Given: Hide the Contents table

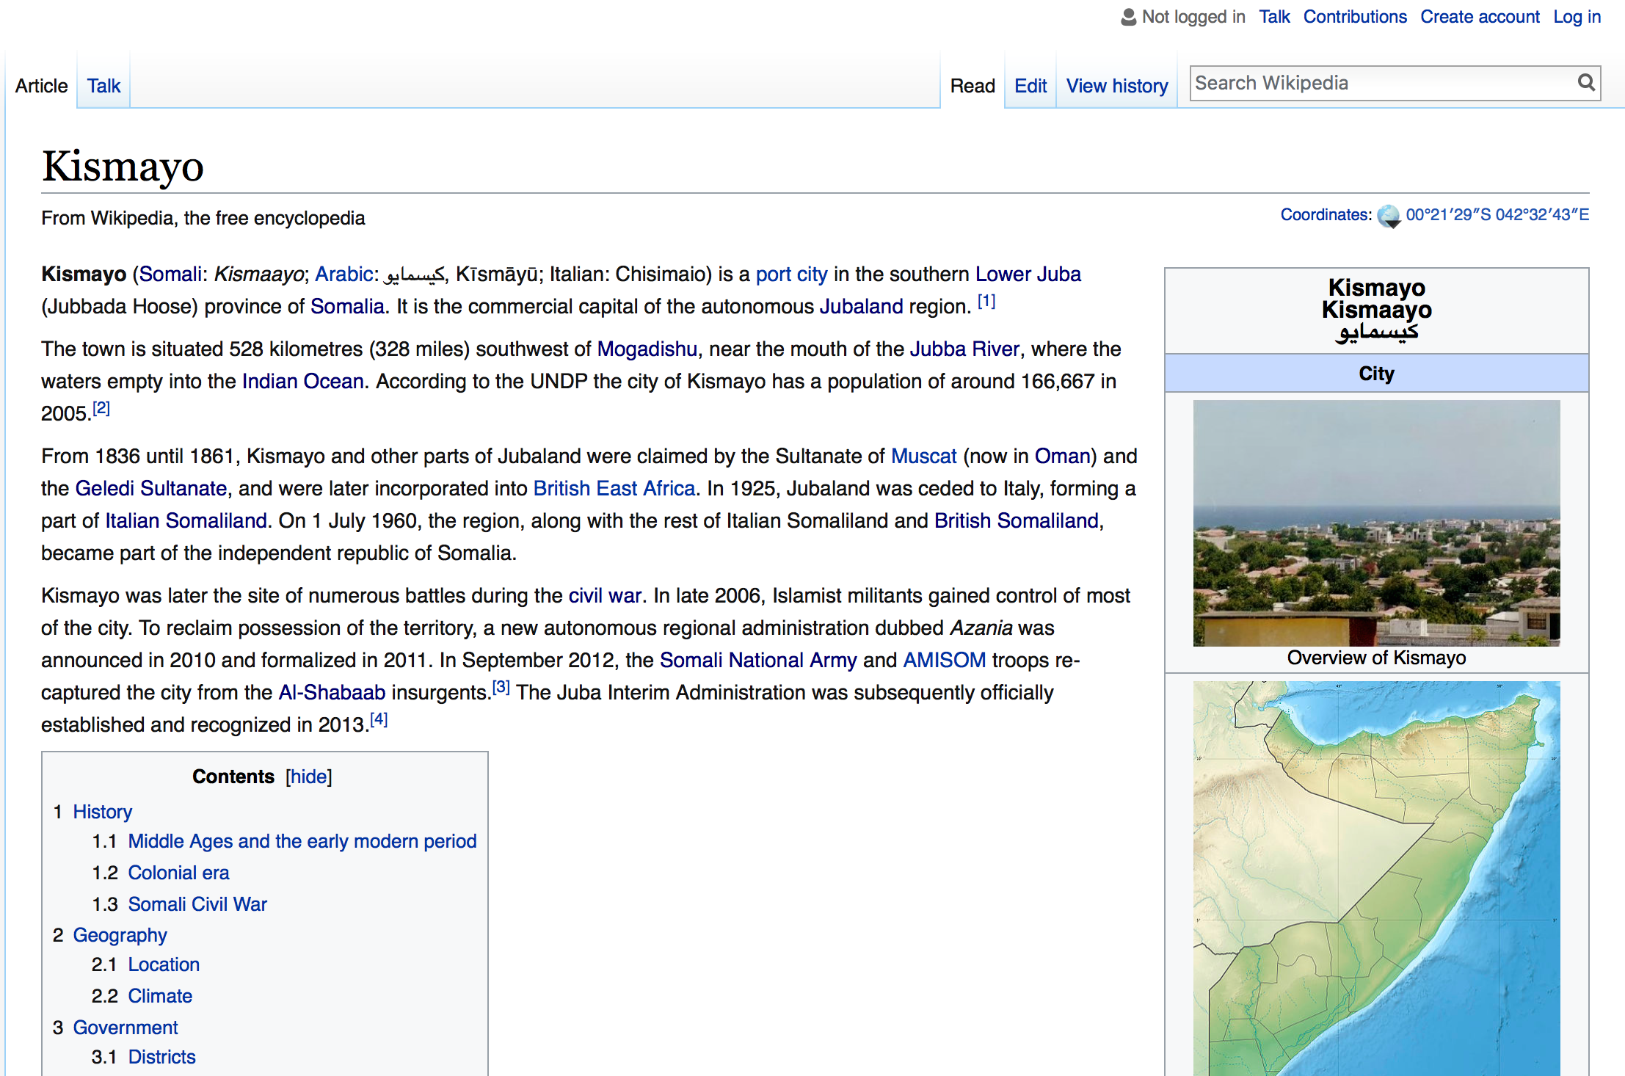Looking at the screenshot, I should (309, 777).
